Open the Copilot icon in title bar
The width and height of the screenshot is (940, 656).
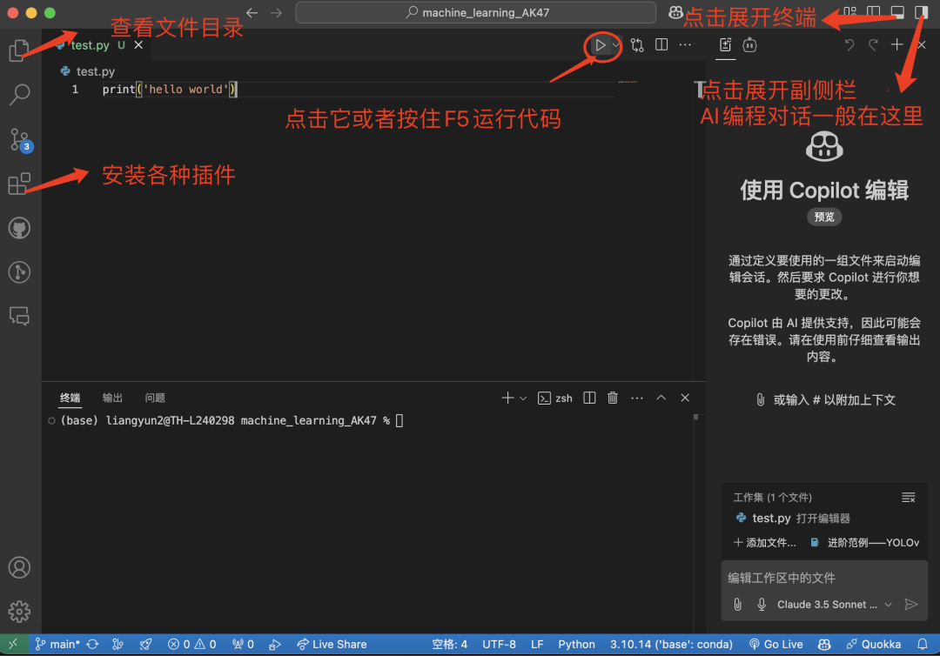click(x=675, y=12)
